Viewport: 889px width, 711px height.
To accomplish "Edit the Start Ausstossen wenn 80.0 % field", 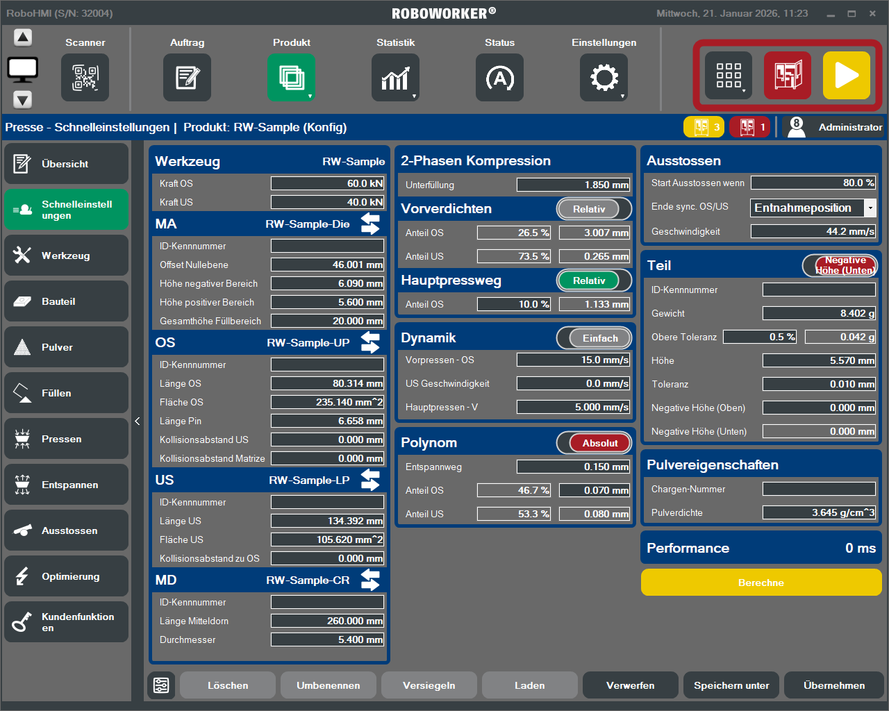I will click(813, 183).
